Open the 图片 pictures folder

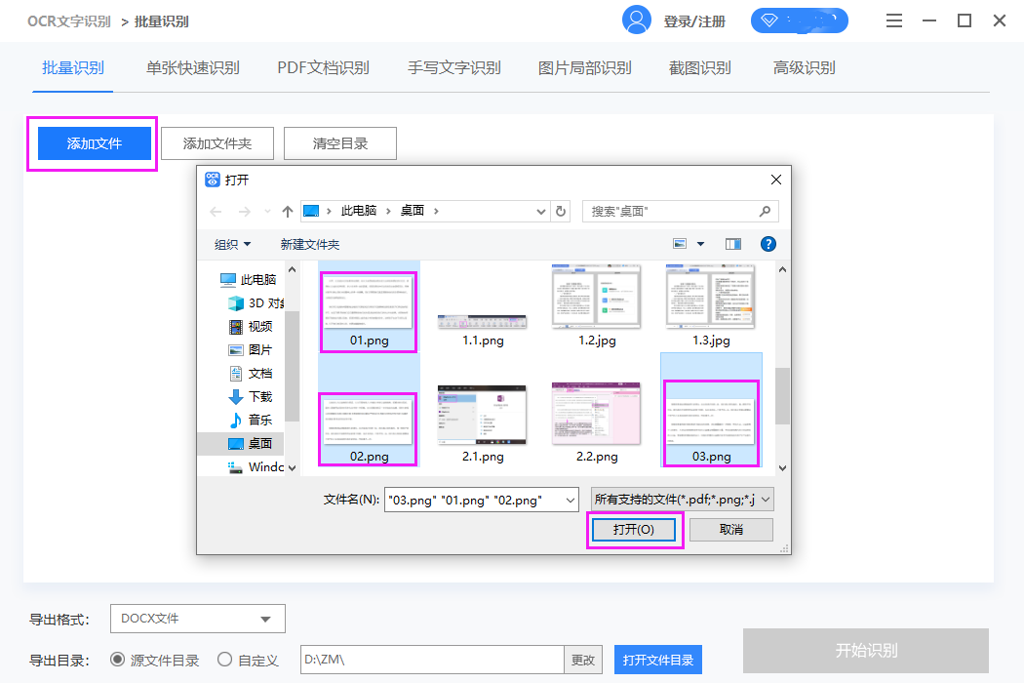(x=250, y=349)
